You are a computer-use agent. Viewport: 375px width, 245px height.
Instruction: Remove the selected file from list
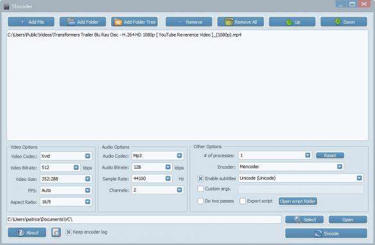coord(189,22)
